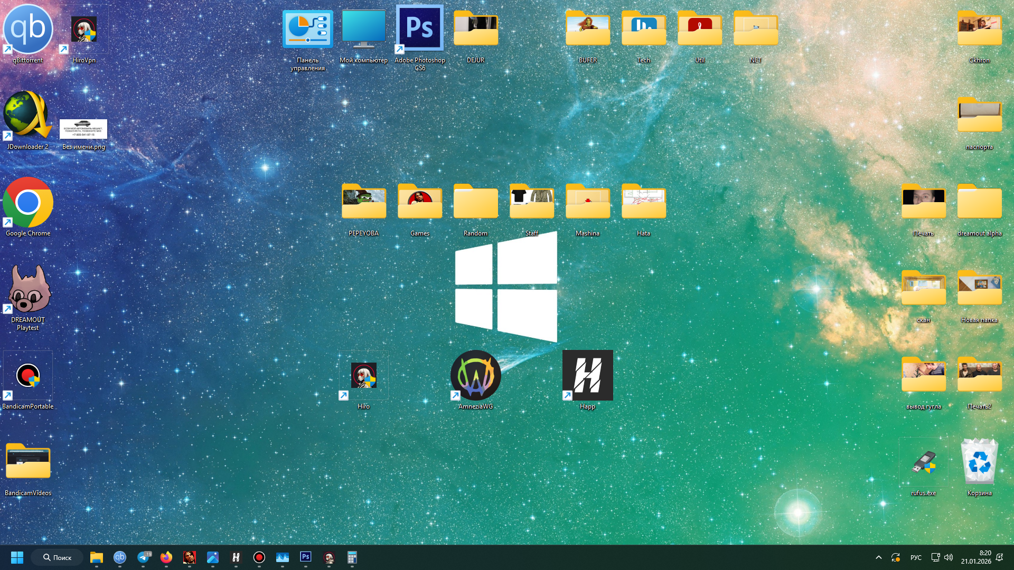Select the PEPEYOBA folder
1014x570 pixels.
[363, 203]
